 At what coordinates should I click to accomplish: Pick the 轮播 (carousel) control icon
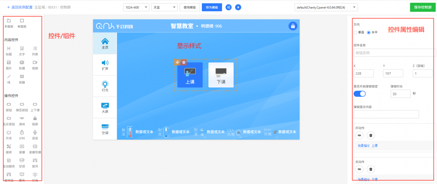coord(22,64)
